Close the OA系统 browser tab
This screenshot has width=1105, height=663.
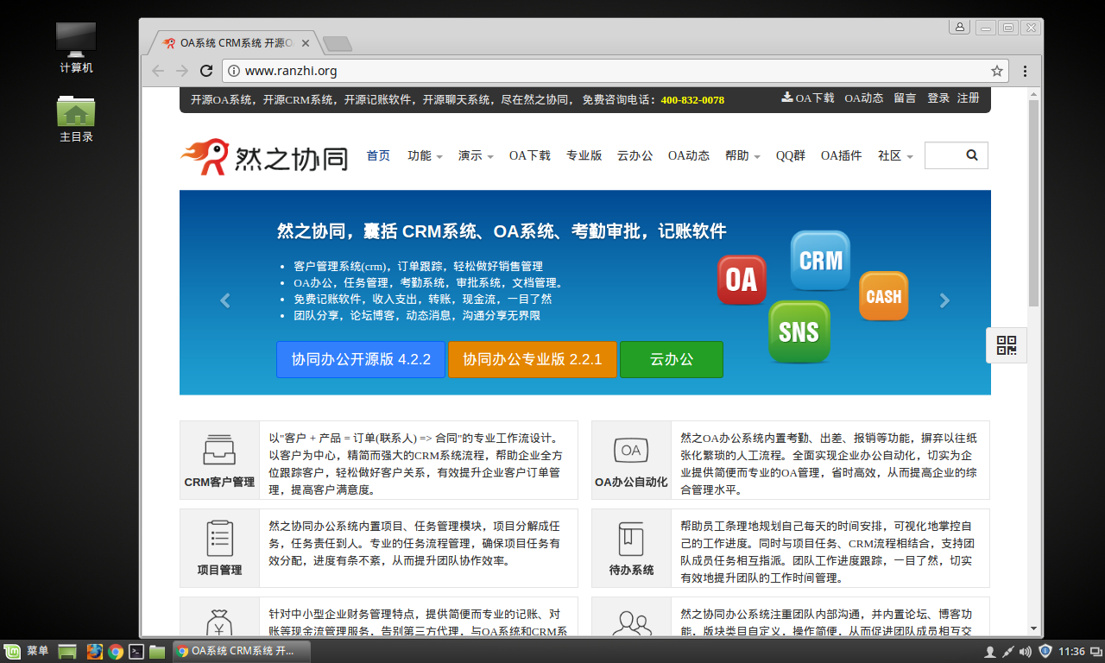pos(306,43)
